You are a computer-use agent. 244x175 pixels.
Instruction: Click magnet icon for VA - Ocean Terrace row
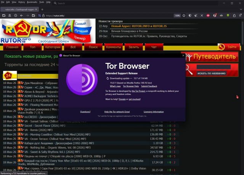[22, 139]
